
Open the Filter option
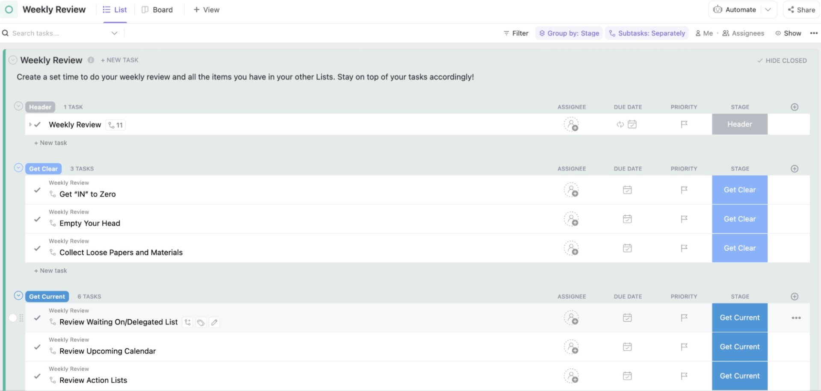(516, 33)
